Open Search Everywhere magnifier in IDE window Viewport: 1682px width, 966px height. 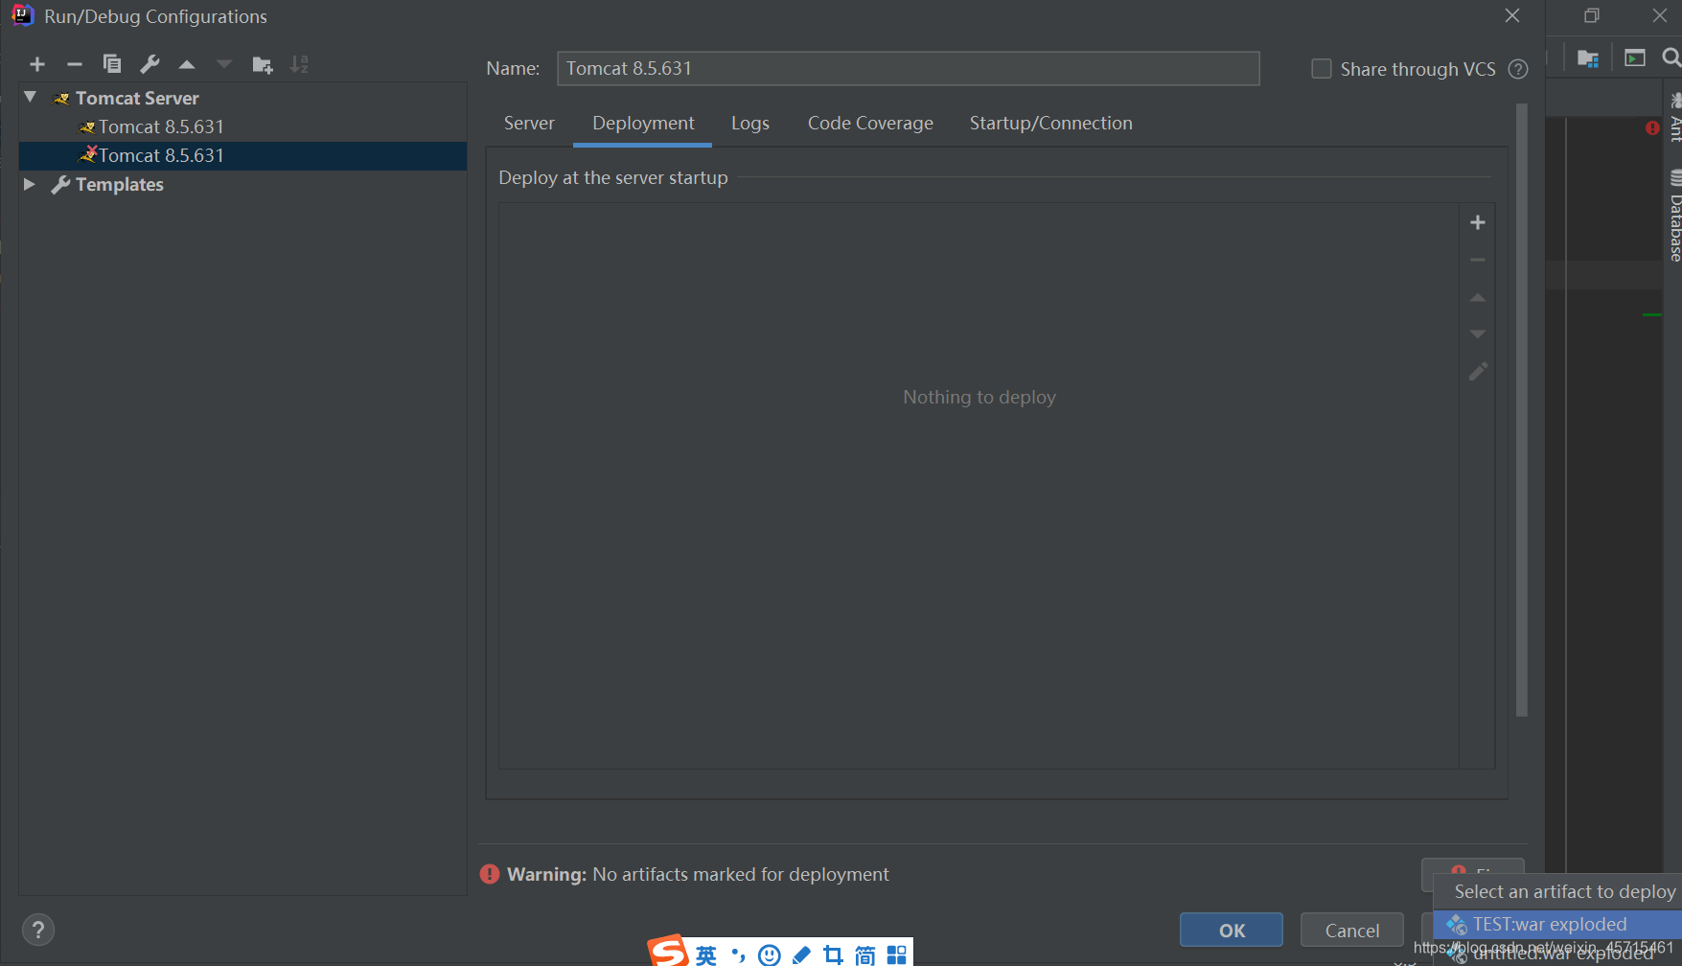click(x=1671, y=57)
